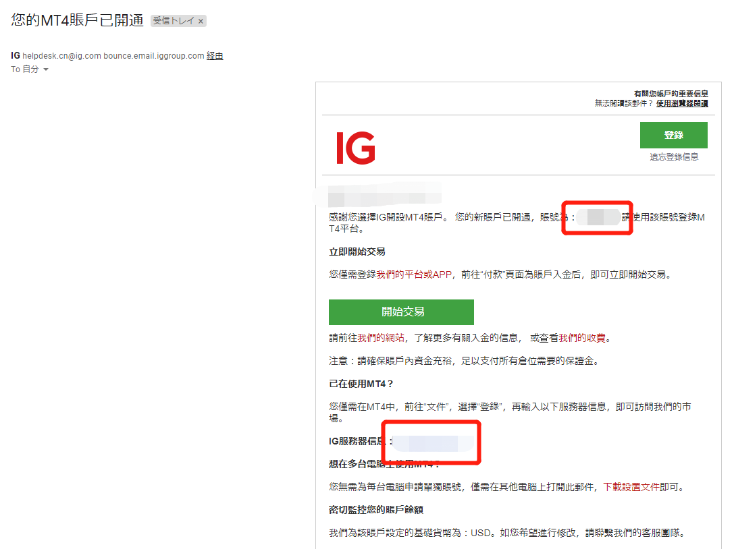The image size is (734, 549).
Task: Click the 受信トレイ inbox label
Action: tap(173, 21)
